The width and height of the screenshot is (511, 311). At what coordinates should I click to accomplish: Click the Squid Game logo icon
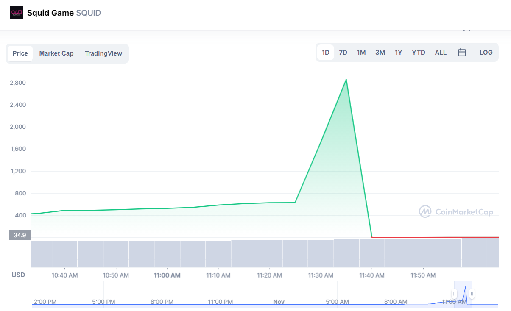point(17,13)
